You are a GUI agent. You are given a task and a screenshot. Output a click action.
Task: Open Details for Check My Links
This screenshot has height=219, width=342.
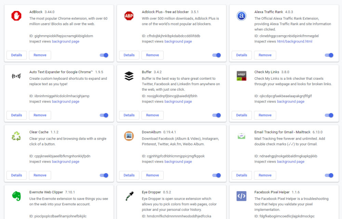(242, 115)
